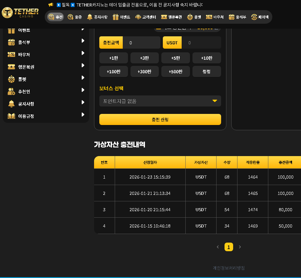Click the 정정 reset button
Viewport: 301px width, 278px height.
point(207,71)
